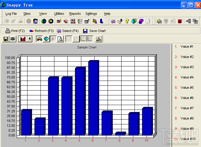Click the Save Chart button
201x147 pixels.
coord(94,31)
